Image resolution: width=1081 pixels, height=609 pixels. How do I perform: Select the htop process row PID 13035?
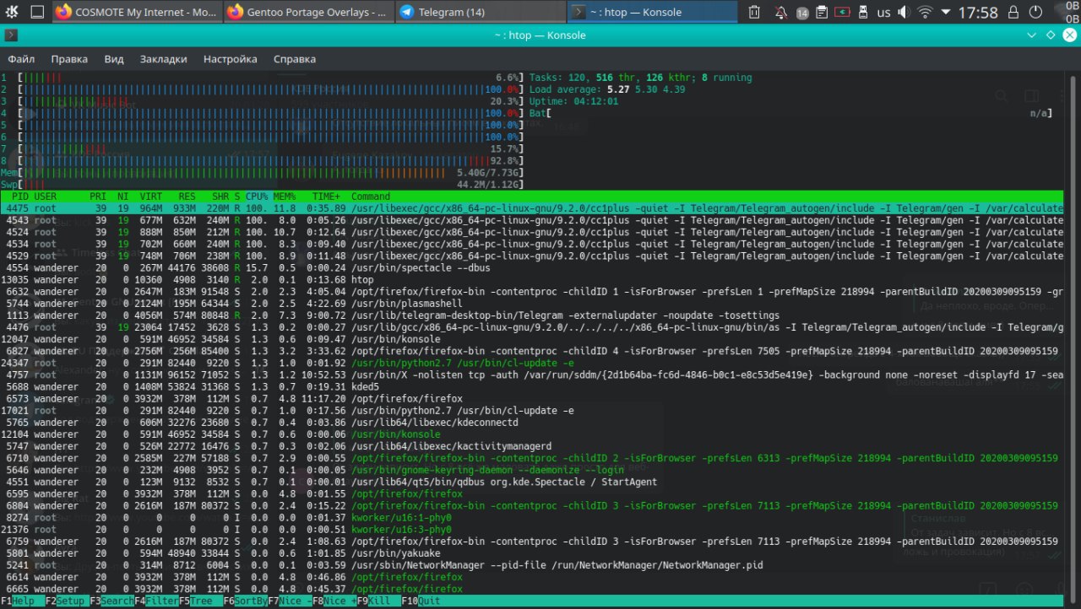click(532, 279)
